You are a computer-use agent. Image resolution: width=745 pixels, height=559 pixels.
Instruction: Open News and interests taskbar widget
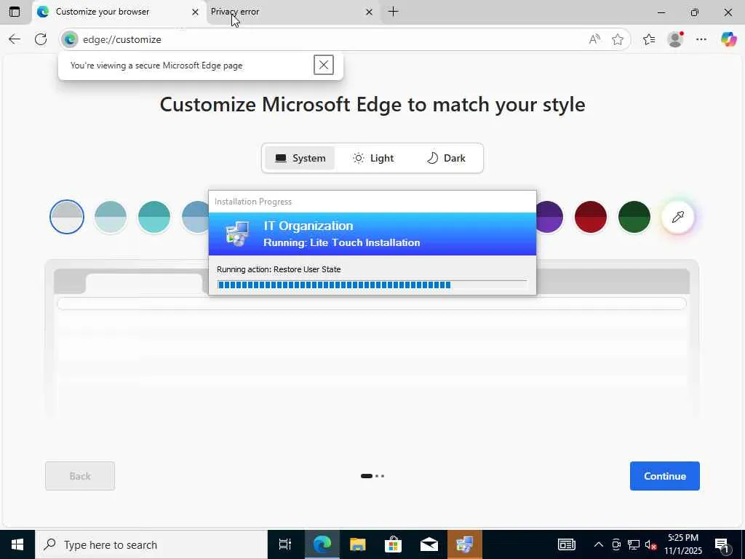(x=566, y=544)
